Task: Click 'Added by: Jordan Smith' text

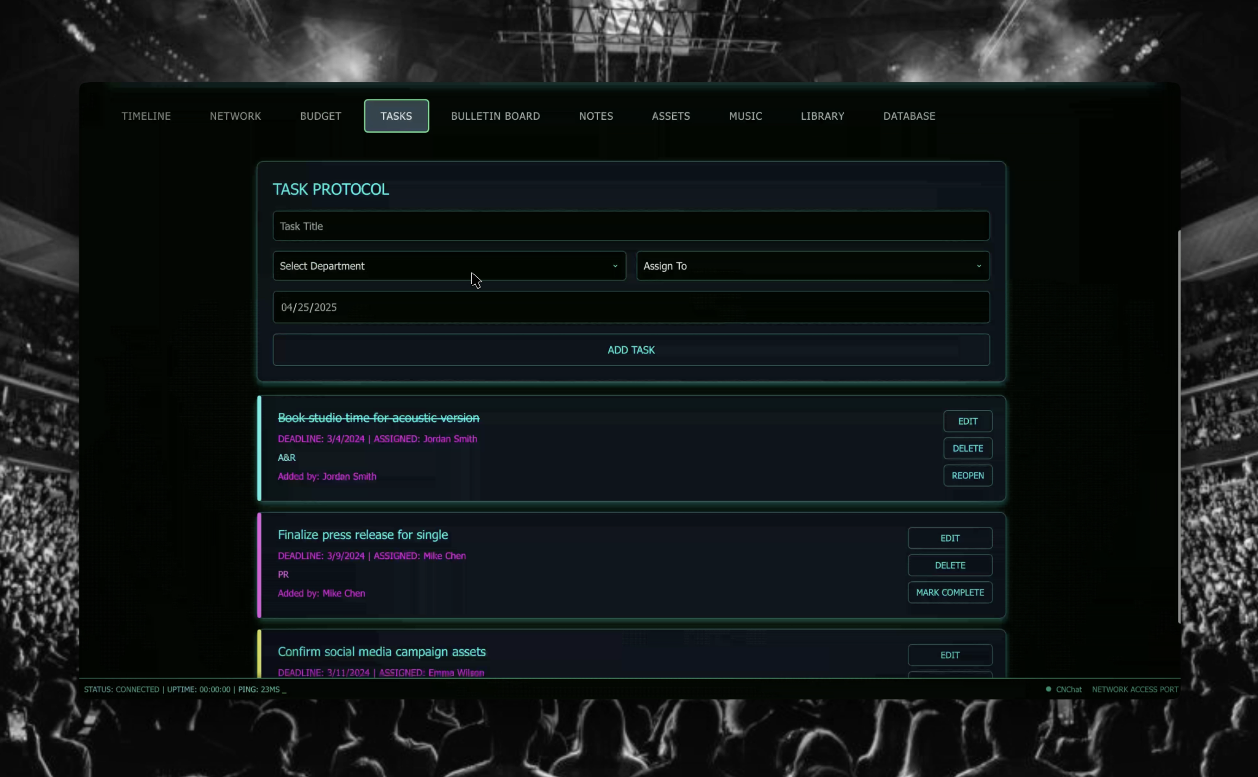Action: pyautogui.click(x=327, y=476)
